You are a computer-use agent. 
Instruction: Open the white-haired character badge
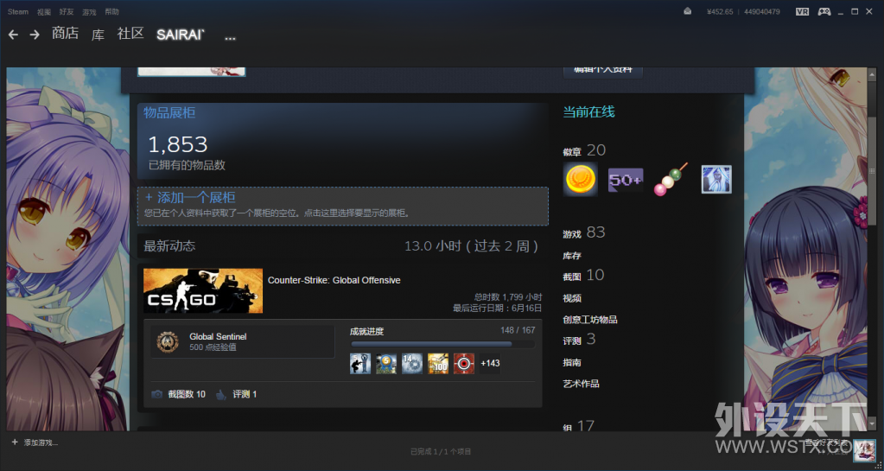(716, 180)
